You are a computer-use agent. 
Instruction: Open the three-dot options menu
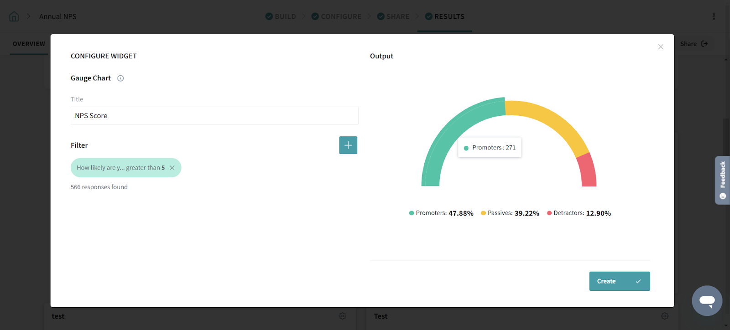(714, 16)
